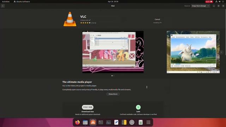
Task: Open Files from the dock
Action: 85,122
